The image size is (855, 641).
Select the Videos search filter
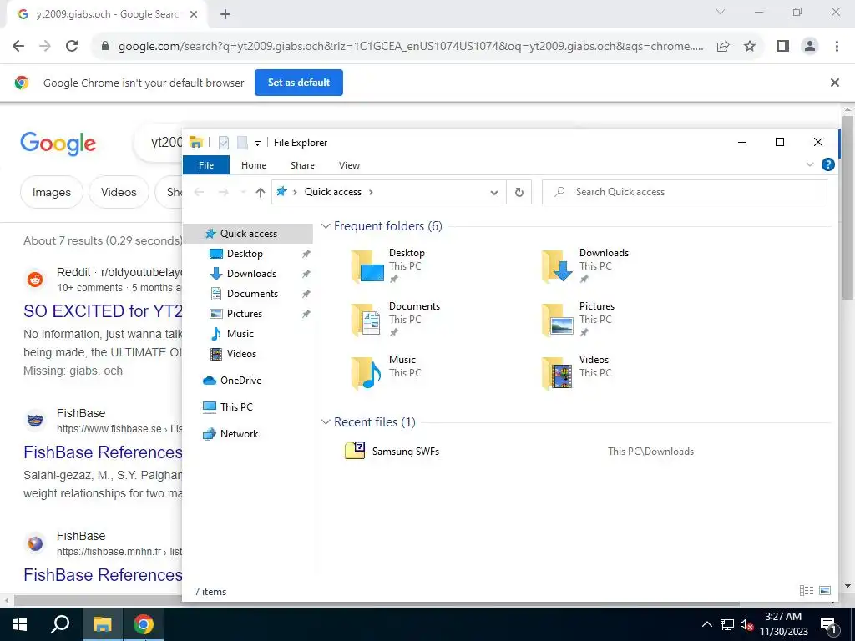(x=119, y=193)
